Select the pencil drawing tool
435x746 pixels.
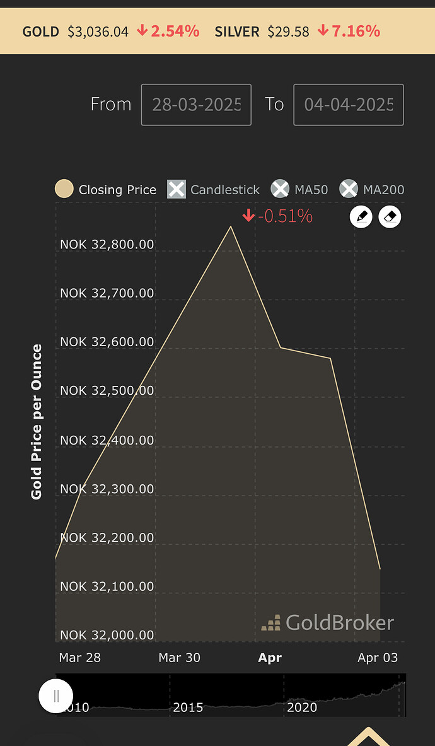pyautogui.click(x=361, y=217)
